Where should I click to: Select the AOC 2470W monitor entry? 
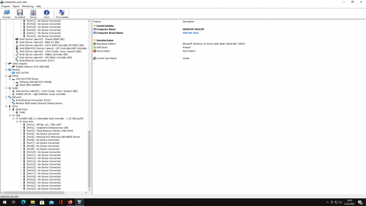(x=23, y=73)
